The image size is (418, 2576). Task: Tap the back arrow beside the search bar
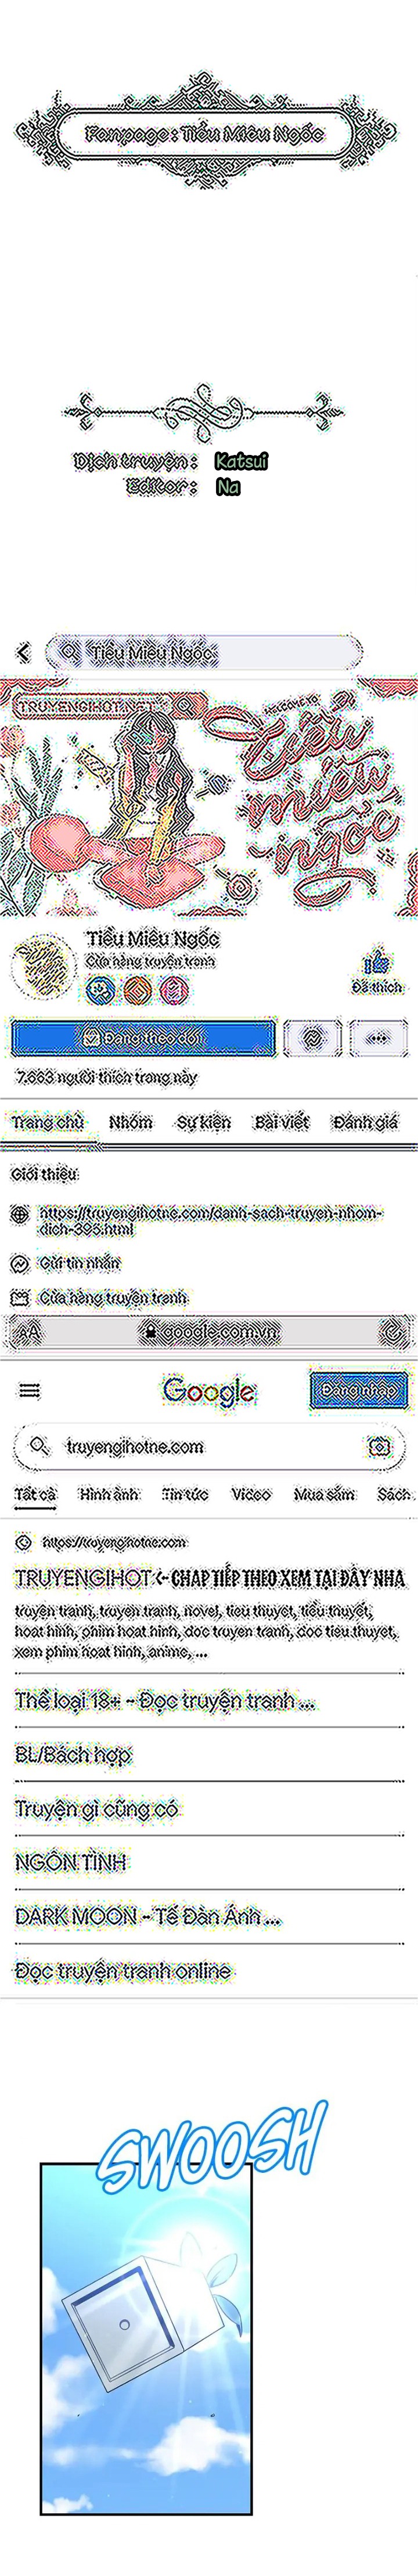[23, 652]
